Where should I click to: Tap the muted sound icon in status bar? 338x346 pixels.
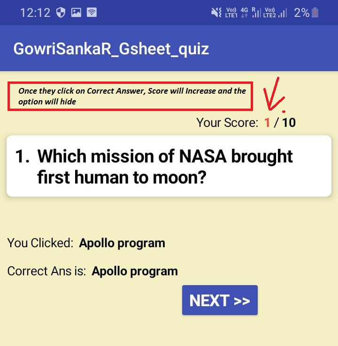point(216,13)
